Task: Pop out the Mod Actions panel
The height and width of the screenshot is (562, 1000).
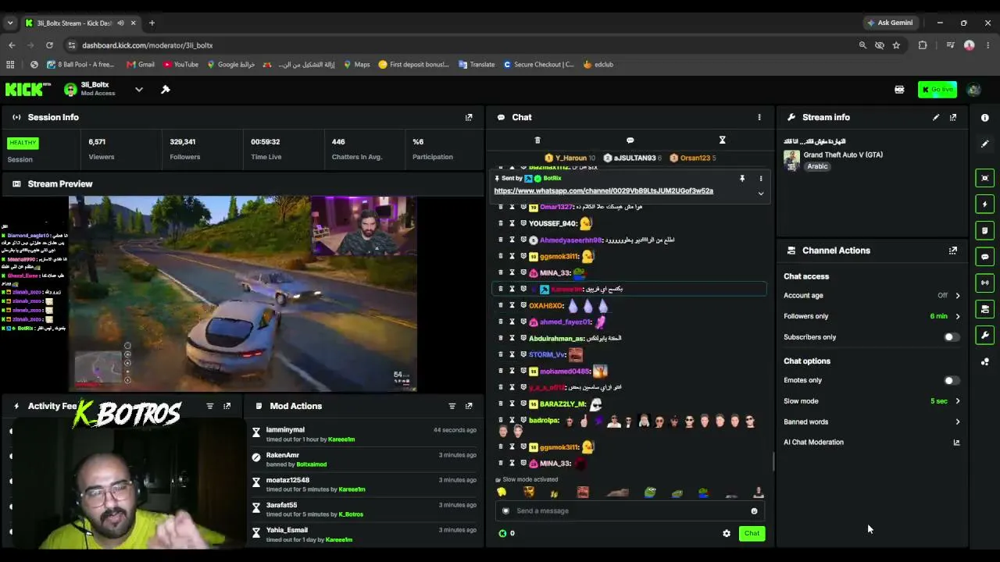Action: tap(469, 406)
